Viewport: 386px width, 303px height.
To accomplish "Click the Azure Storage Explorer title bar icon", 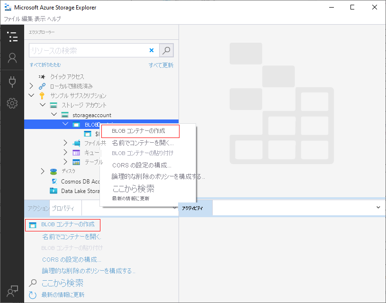I will [x=8, y=8].
